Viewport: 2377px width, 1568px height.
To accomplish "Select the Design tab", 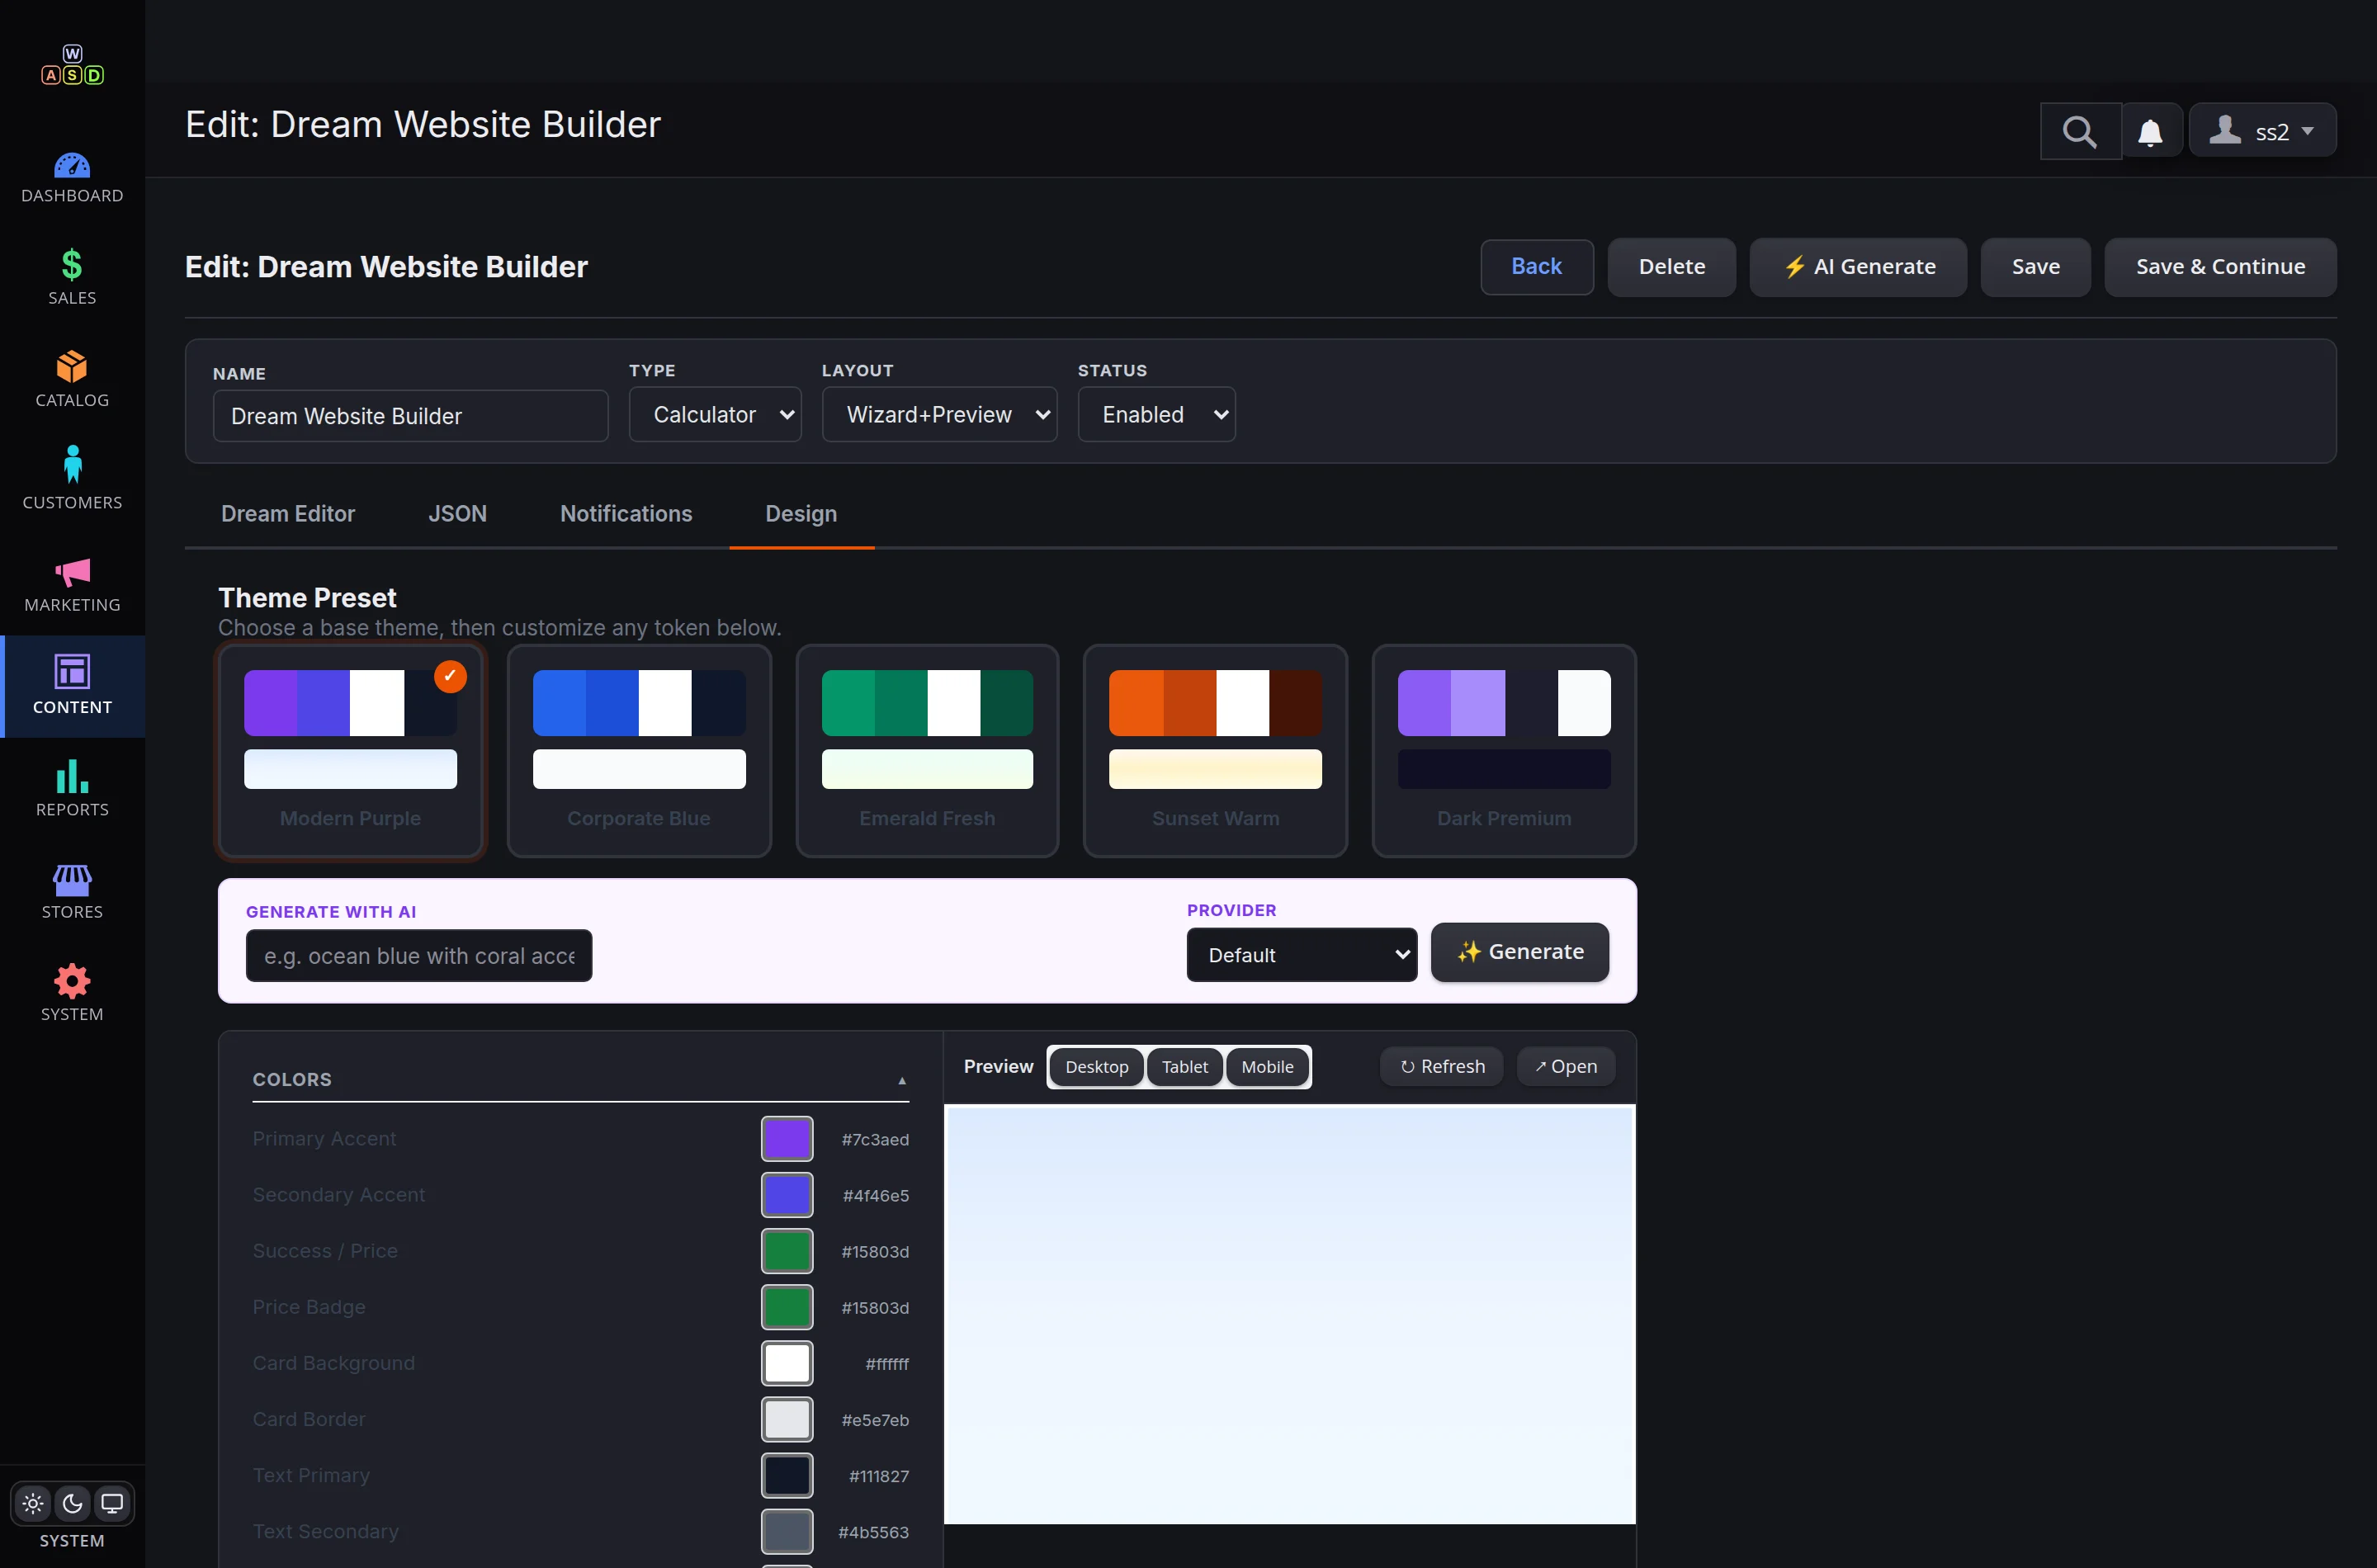I will (x=801, y=514).
